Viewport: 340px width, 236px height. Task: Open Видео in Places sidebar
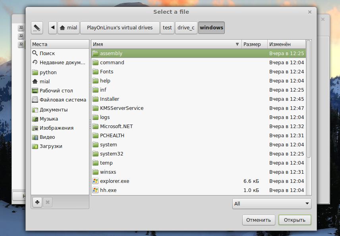pyautogui.click(x=60, y=137)
